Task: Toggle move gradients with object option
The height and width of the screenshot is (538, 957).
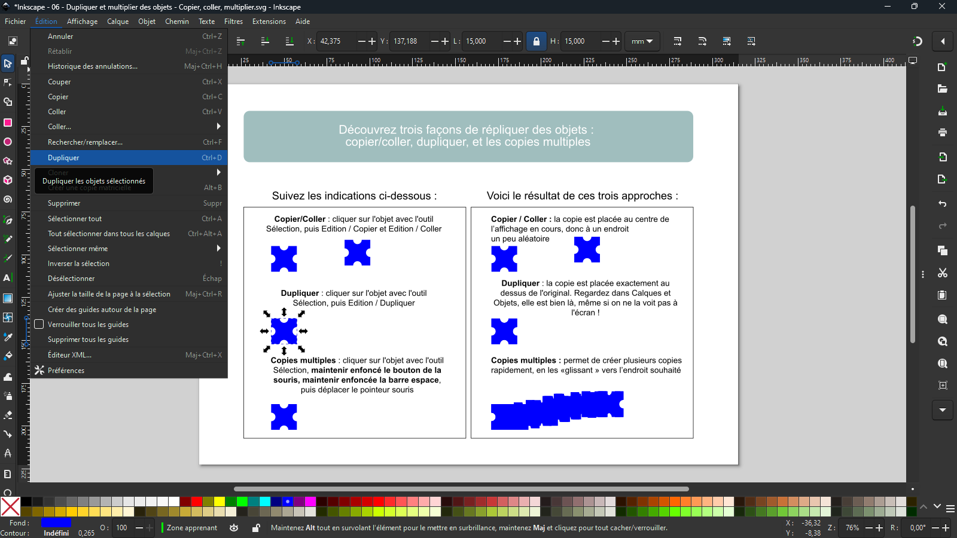Action: (727, 41)
